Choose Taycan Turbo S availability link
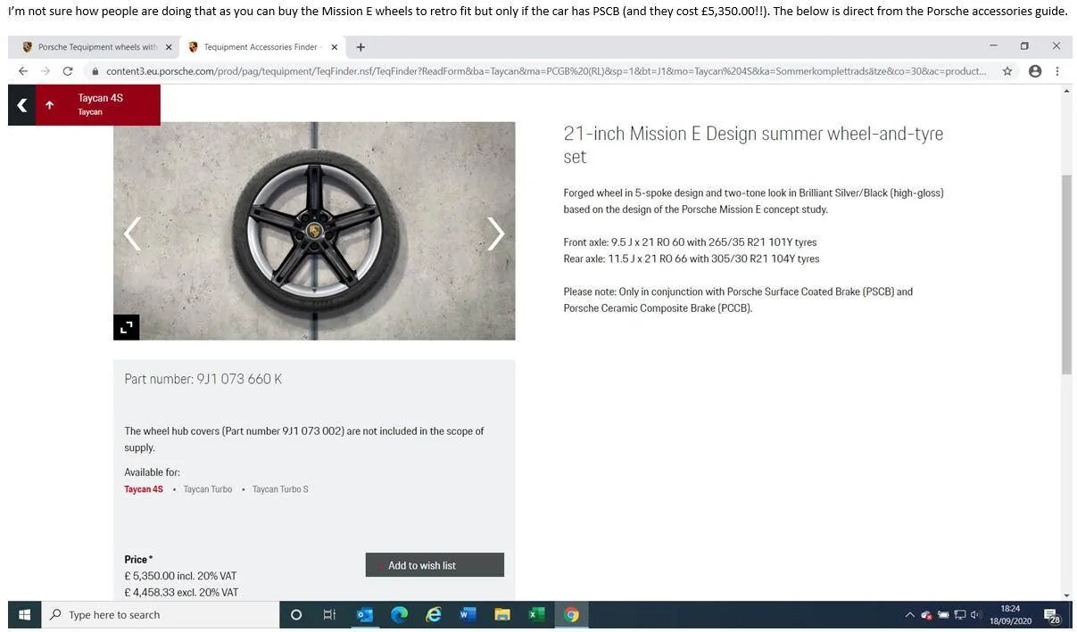 280,489
